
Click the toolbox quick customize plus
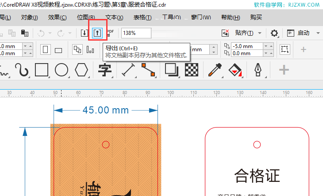(x=284, y=70)
